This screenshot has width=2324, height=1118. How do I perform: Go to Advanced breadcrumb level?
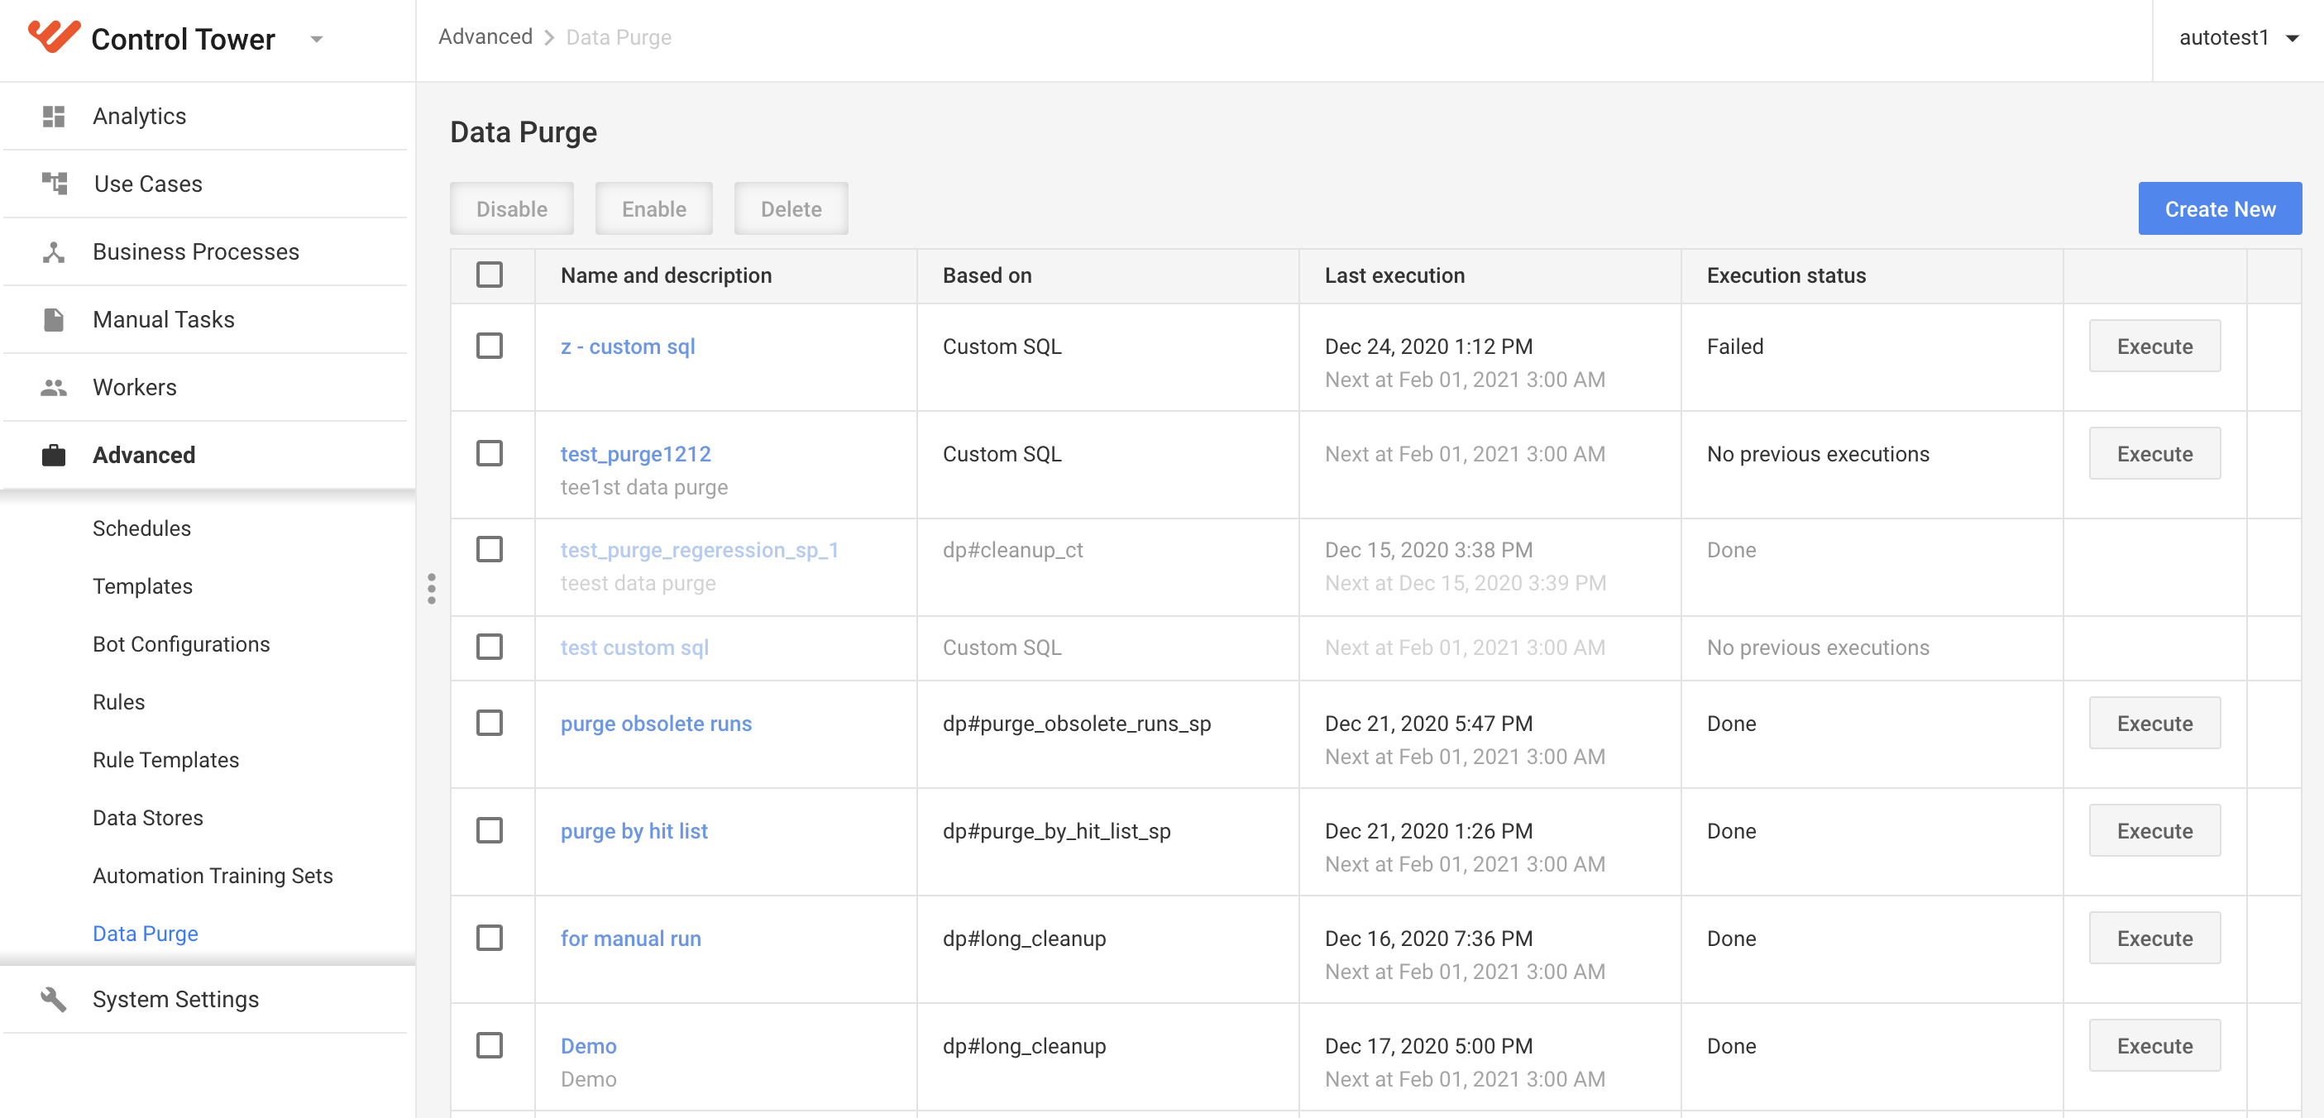click(x=485, y=37)
